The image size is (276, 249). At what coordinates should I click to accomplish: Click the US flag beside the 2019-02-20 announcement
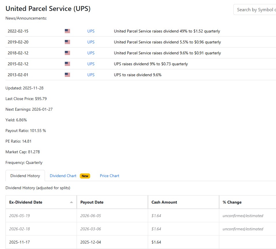(67, 42)
